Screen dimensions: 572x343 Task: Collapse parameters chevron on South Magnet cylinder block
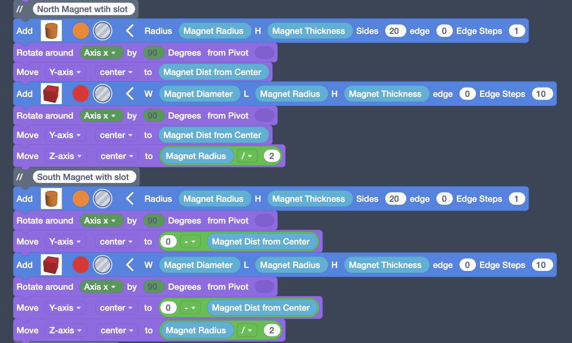pyautogui.click(x=130, y=199)
